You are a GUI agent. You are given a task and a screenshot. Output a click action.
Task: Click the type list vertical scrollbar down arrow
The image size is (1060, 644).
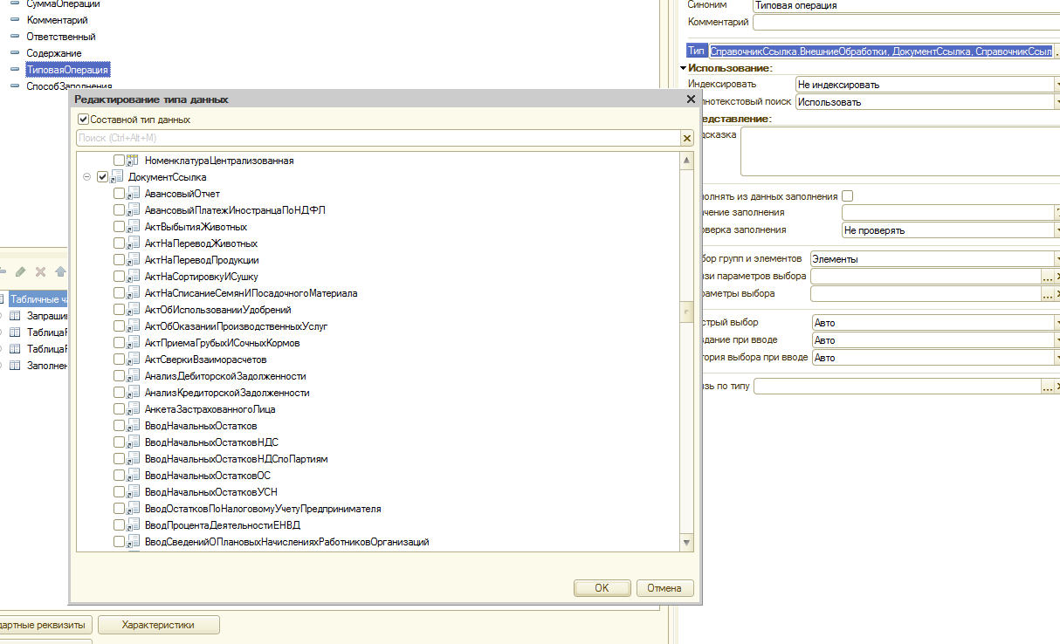pyautogui.click(x=686, y=543)
